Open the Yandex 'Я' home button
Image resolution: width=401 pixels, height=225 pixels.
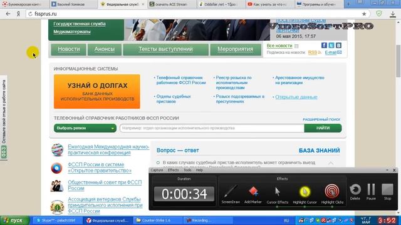pos(18,14)
